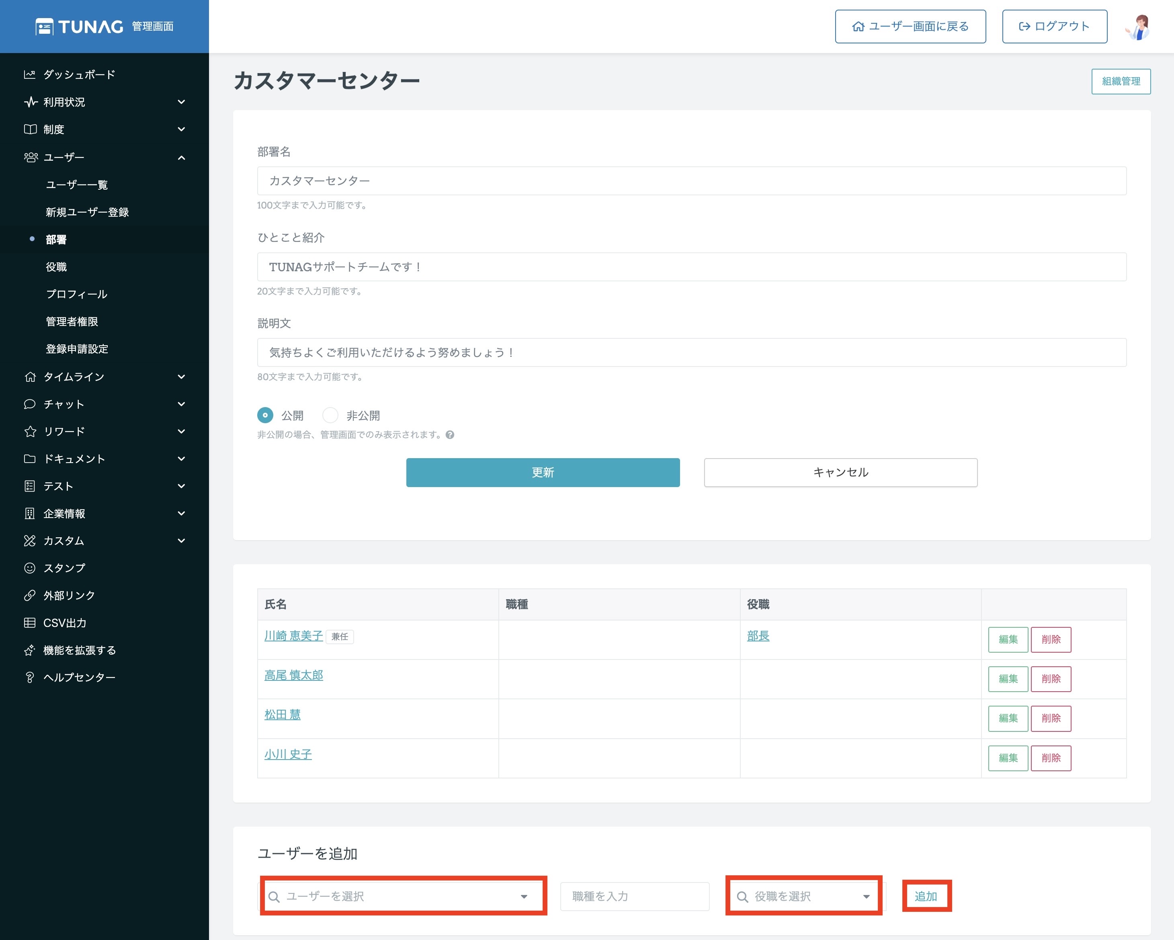Click the 利用状況 pulse icon
Viewport: 1174px width, 940px height.
pyautogui.click(x=31, y=102)
